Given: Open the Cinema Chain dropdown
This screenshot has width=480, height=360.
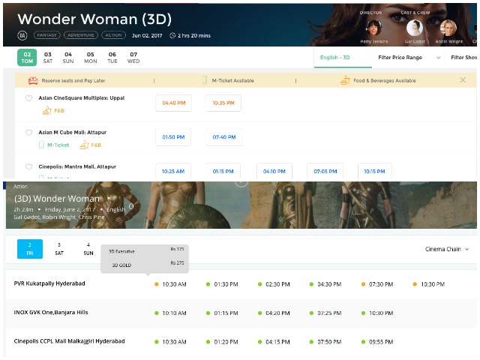Looking at the screenshot, I should (x=447, y=249).
